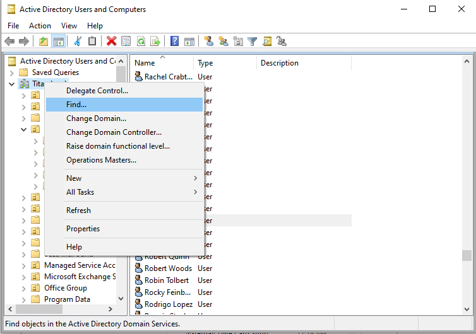Viewport: 476px width, 334px height.
Task: Sort by the Name column header
Action: 162,63
